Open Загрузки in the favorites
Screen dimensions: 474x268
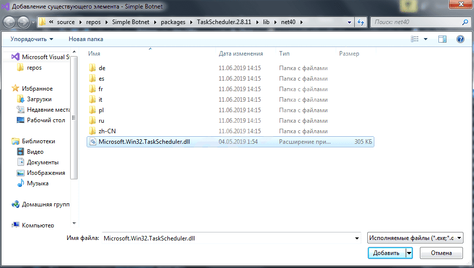click(x=39, y=99)
